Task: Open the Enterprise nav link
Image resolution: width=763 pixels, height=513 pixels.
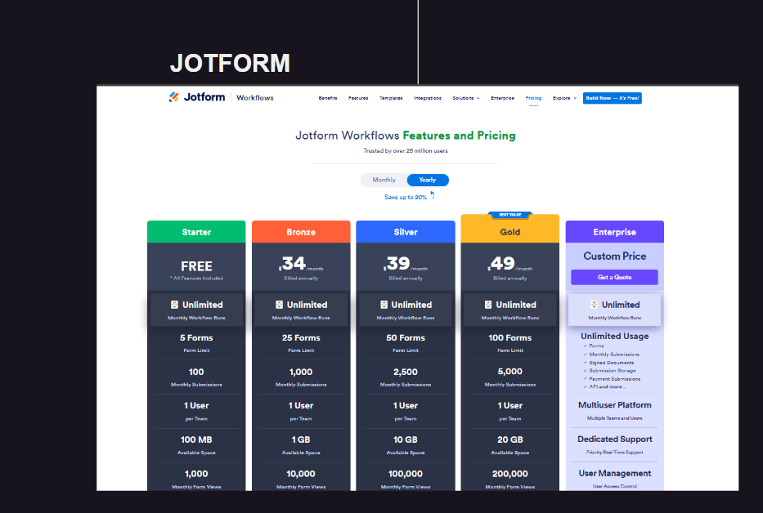Action: coord(502,98)
